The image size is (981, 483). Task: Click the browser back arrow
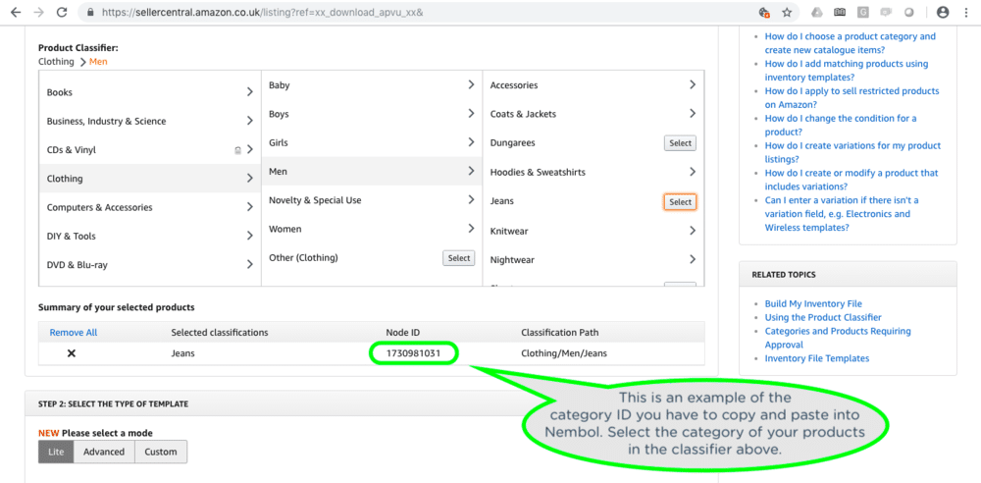pos(17,12)
